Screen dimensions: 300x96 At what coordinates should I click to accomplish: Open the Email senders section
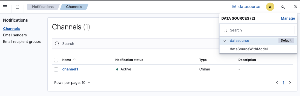(x=15, y=35)
